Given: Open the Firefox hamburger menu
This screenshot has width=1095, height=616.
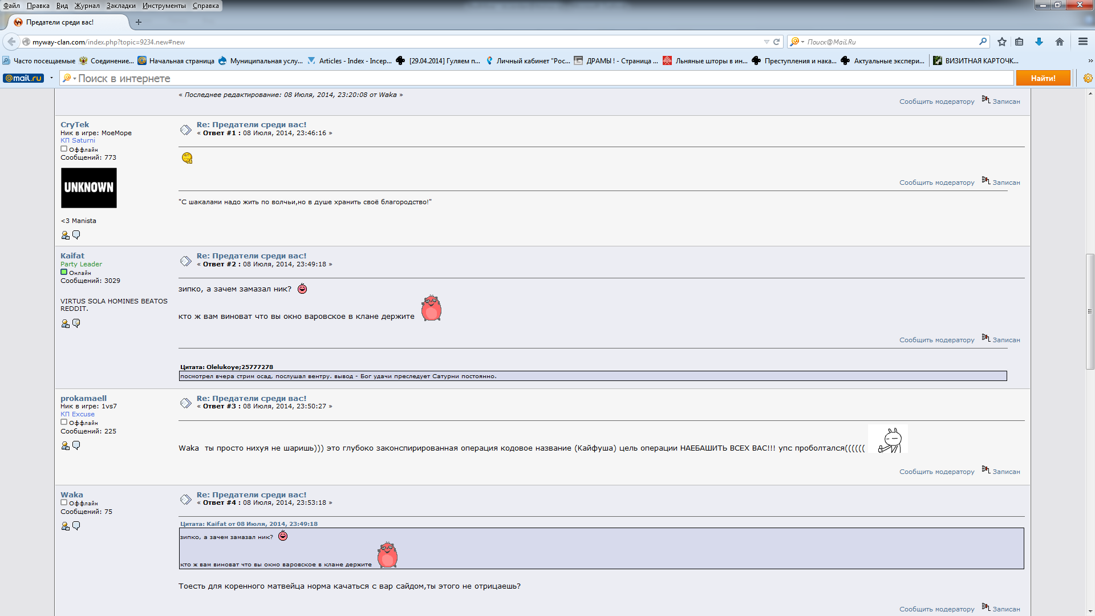Looking at the screenshot, I should 1083,42.
